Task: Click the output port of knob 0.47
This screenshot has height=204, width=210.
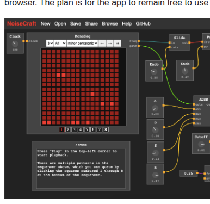Action: click(194, 68)
